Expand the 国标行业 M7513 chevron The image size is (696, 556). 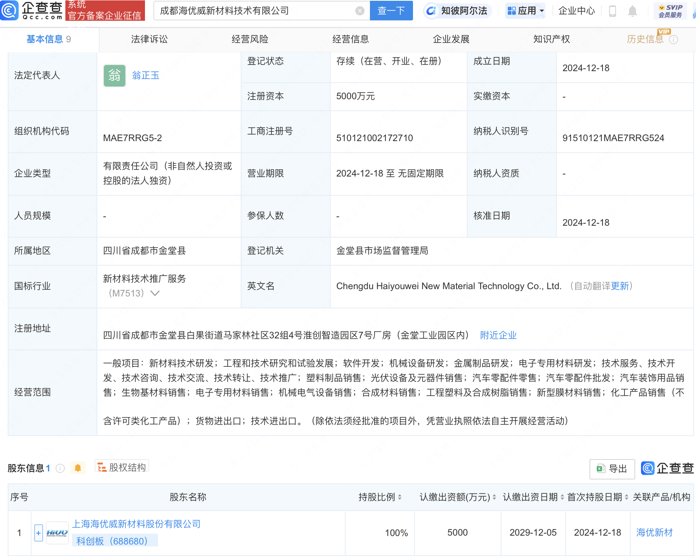pyautogui.click(x=155, y=293)
